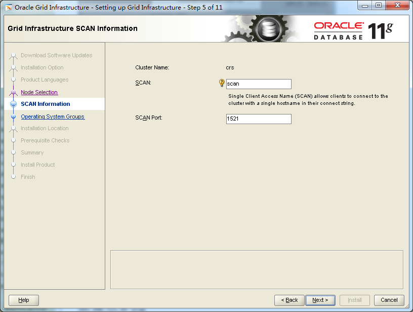Click the Finish step
This screenshot has width=413, height=312.
pos(28,177)
